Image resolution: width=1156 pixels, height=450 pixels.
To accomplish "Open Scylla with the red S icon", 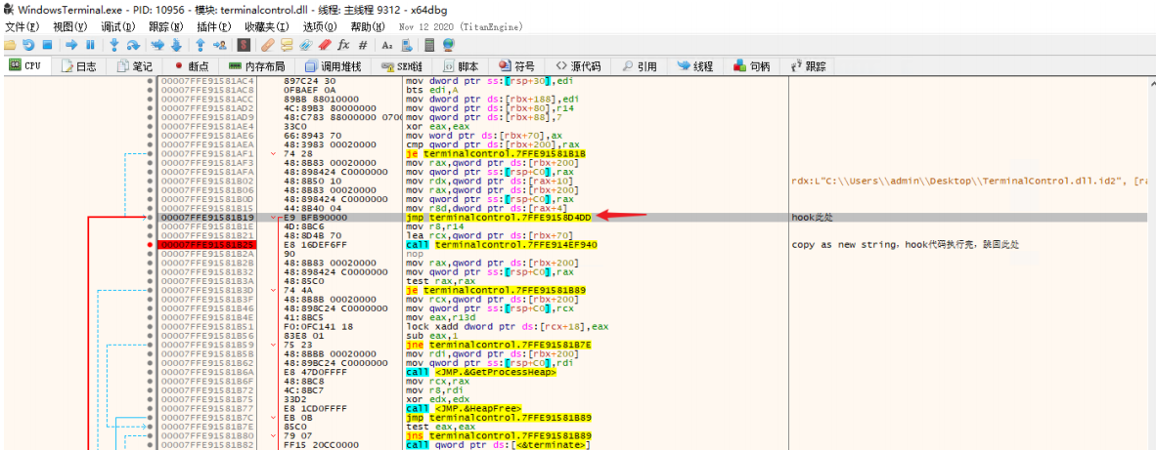I will point(244,45).
